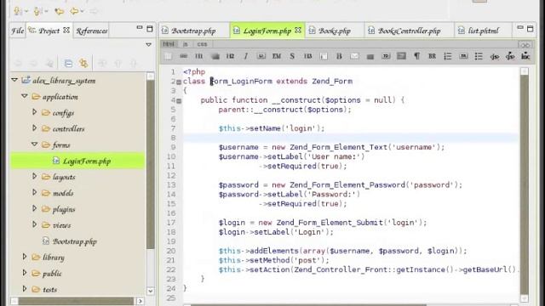Open Project view menu triangle
This screenshot has width=545, height=306.
148,44
